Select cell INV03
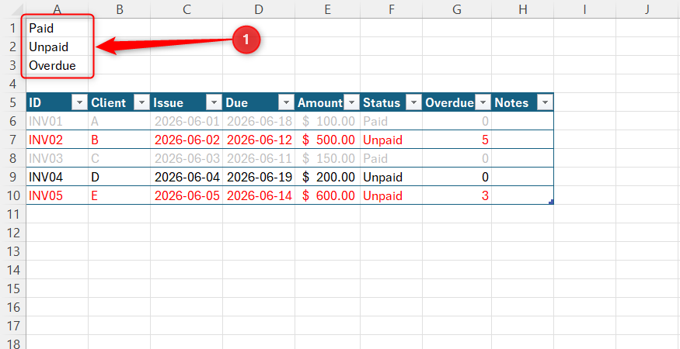 pos(58,158)
